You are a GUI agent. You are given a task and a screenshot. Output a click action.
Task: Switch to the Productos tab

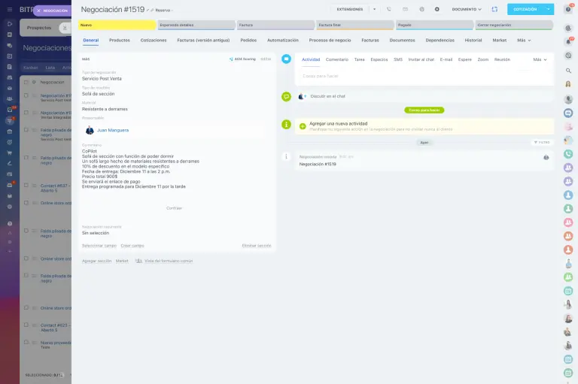tap(119, 40)
